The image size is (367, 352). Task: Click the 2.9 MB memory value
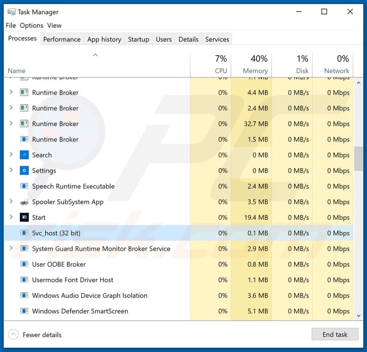click(258, 248)
